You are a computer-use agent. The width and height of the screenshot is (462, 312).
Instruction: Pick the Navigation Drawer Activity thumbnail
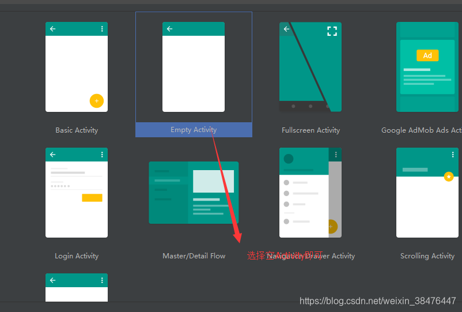tap(310, 193)
